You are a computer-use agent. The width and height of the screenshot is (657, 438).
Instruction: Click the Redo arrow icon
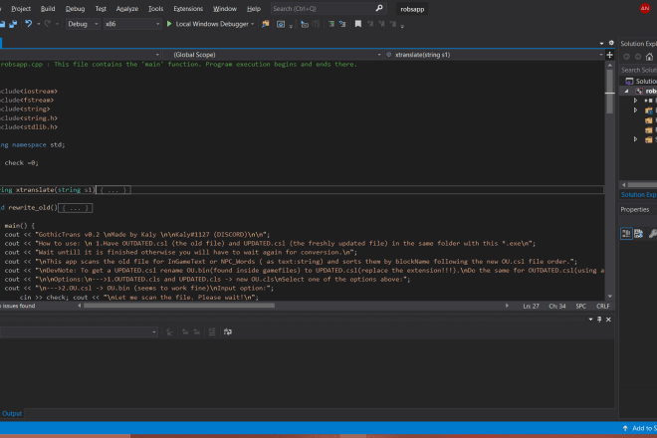48,24
